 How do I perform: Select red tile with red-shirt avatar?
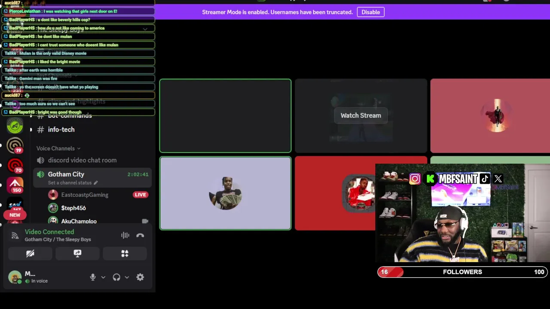point(335,194)
